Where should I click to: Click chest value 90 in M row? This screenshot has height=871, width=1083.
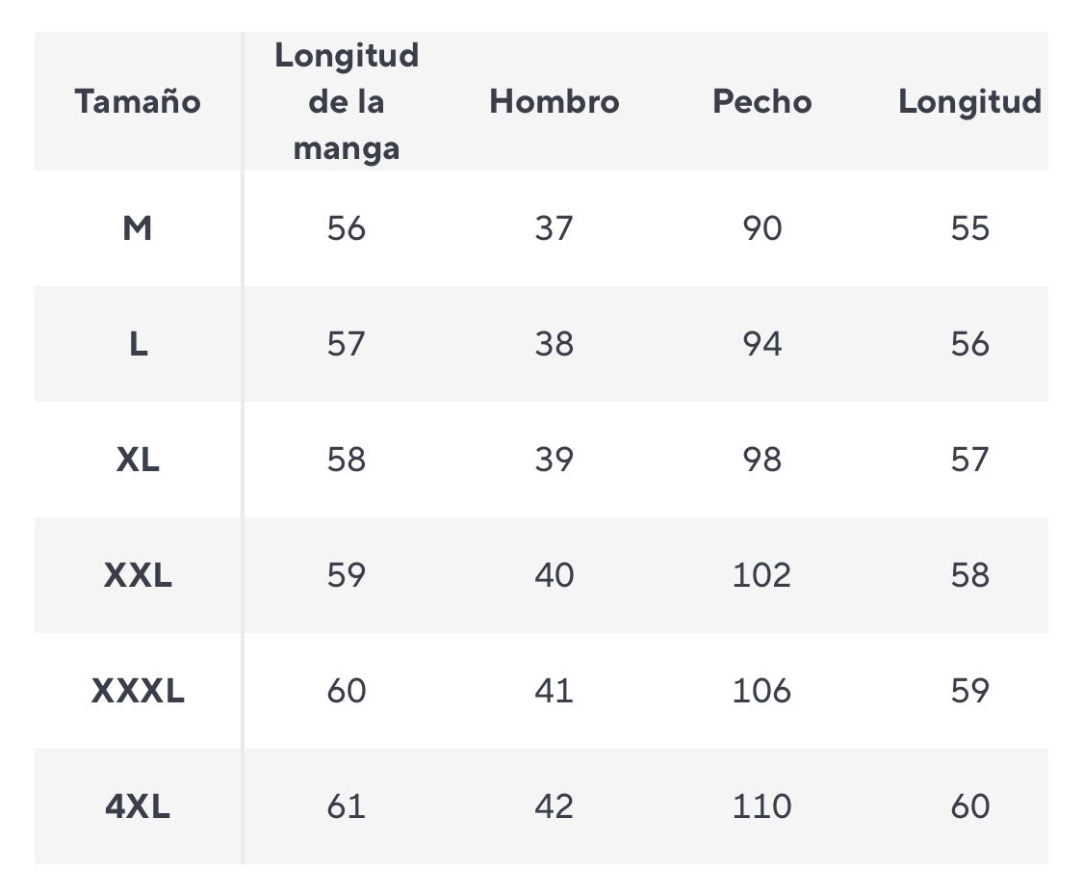(762, 228)
